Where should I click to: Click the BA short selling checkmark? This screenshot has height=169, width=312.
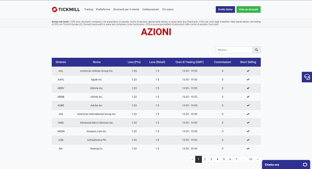coord(248,149)
